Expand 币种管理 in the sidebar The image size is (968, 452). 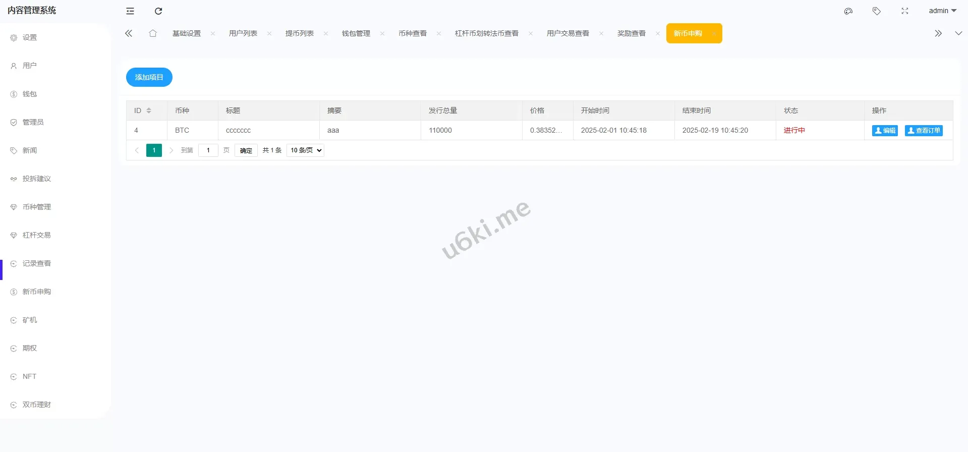[x=37, y=207]
